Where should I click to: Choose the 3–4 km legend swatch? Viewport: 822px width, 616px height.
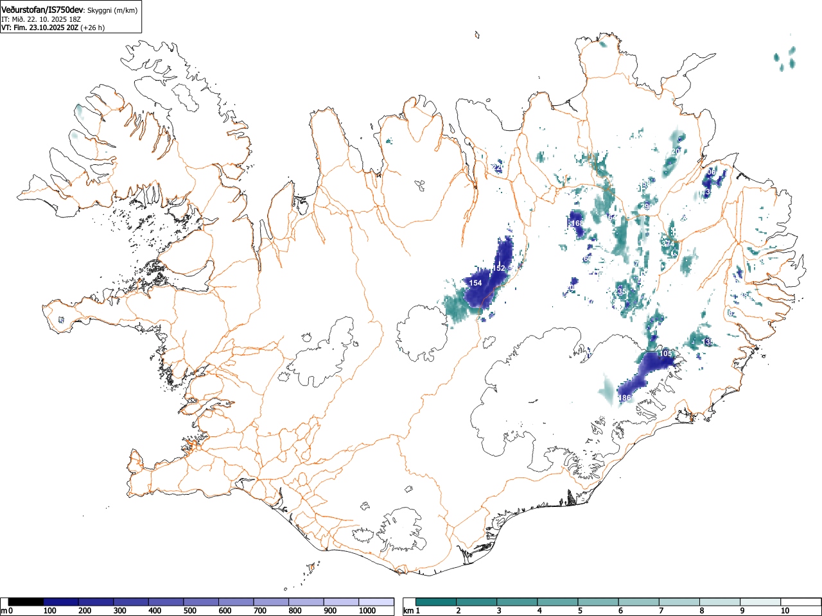[518, 602]
